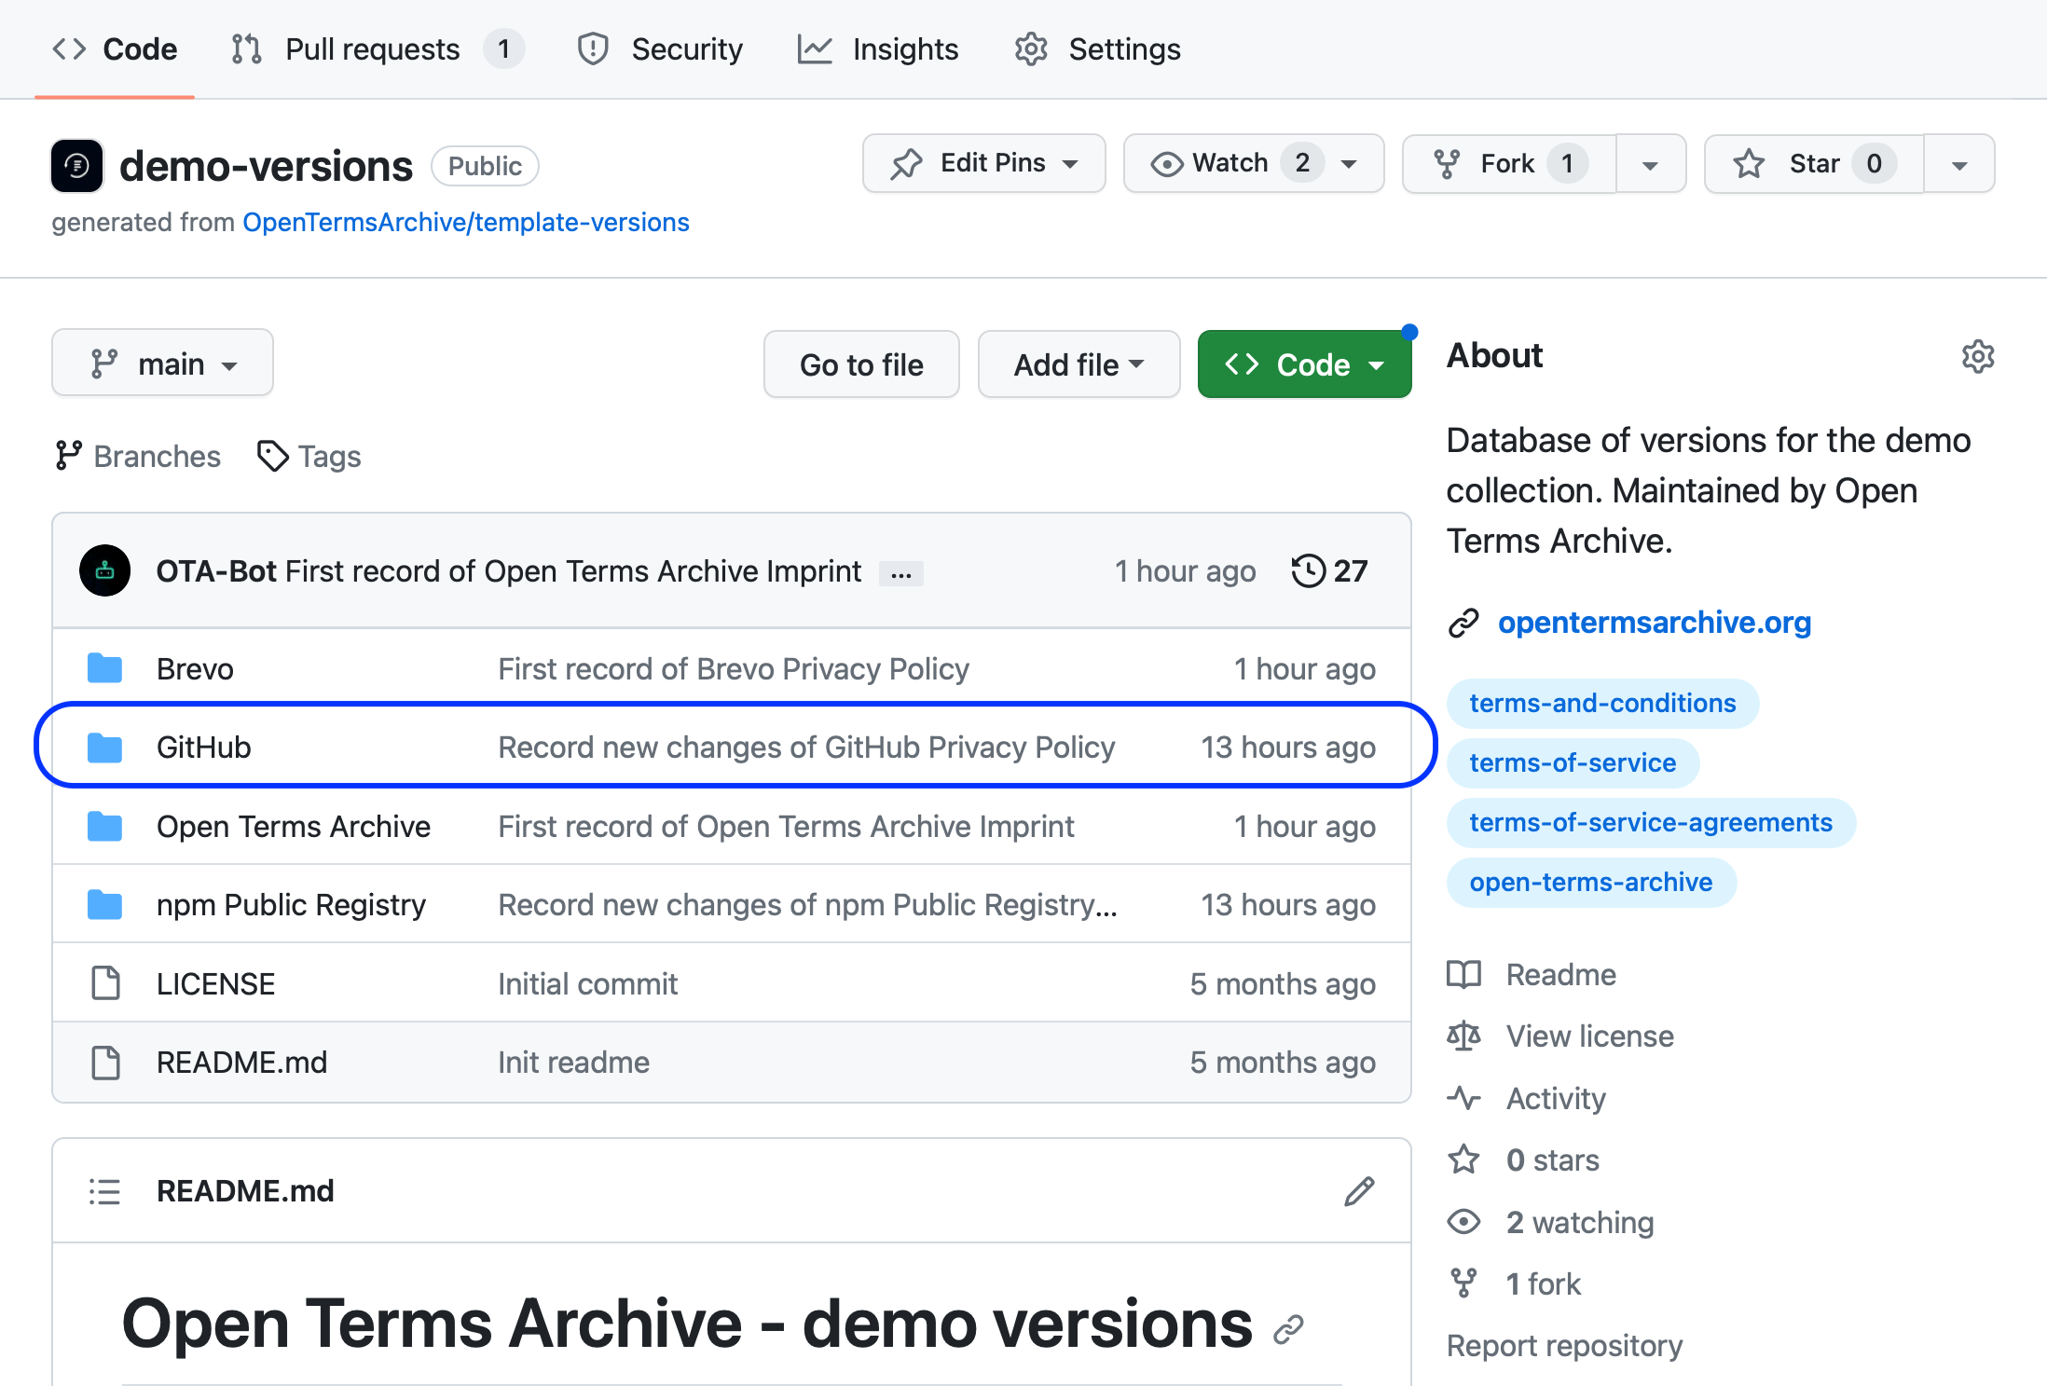Expand the commit message ellipsis button
Viewport: 2047px width, 1386px height.
[x=900, y=572]
